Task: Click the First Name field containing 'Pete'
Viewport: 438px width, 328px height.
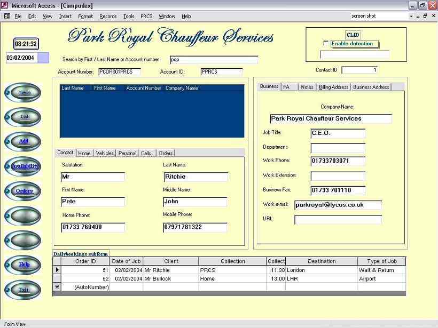Action: click(93, 202)
